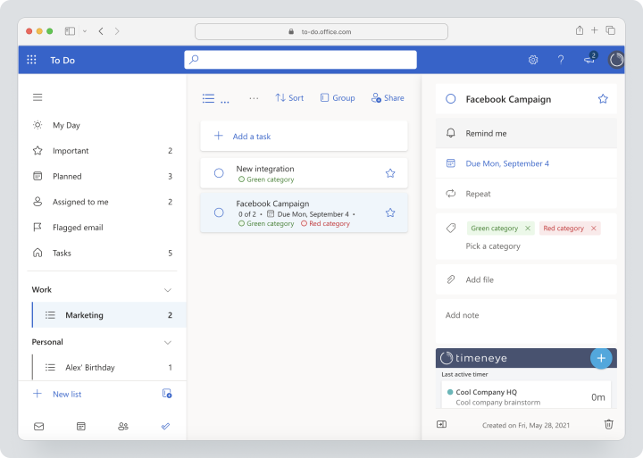The height and width of the screenshot is (458, 643).
Task: Start new Timeneye timer with plus button
Action: click(x=601, y=358)
